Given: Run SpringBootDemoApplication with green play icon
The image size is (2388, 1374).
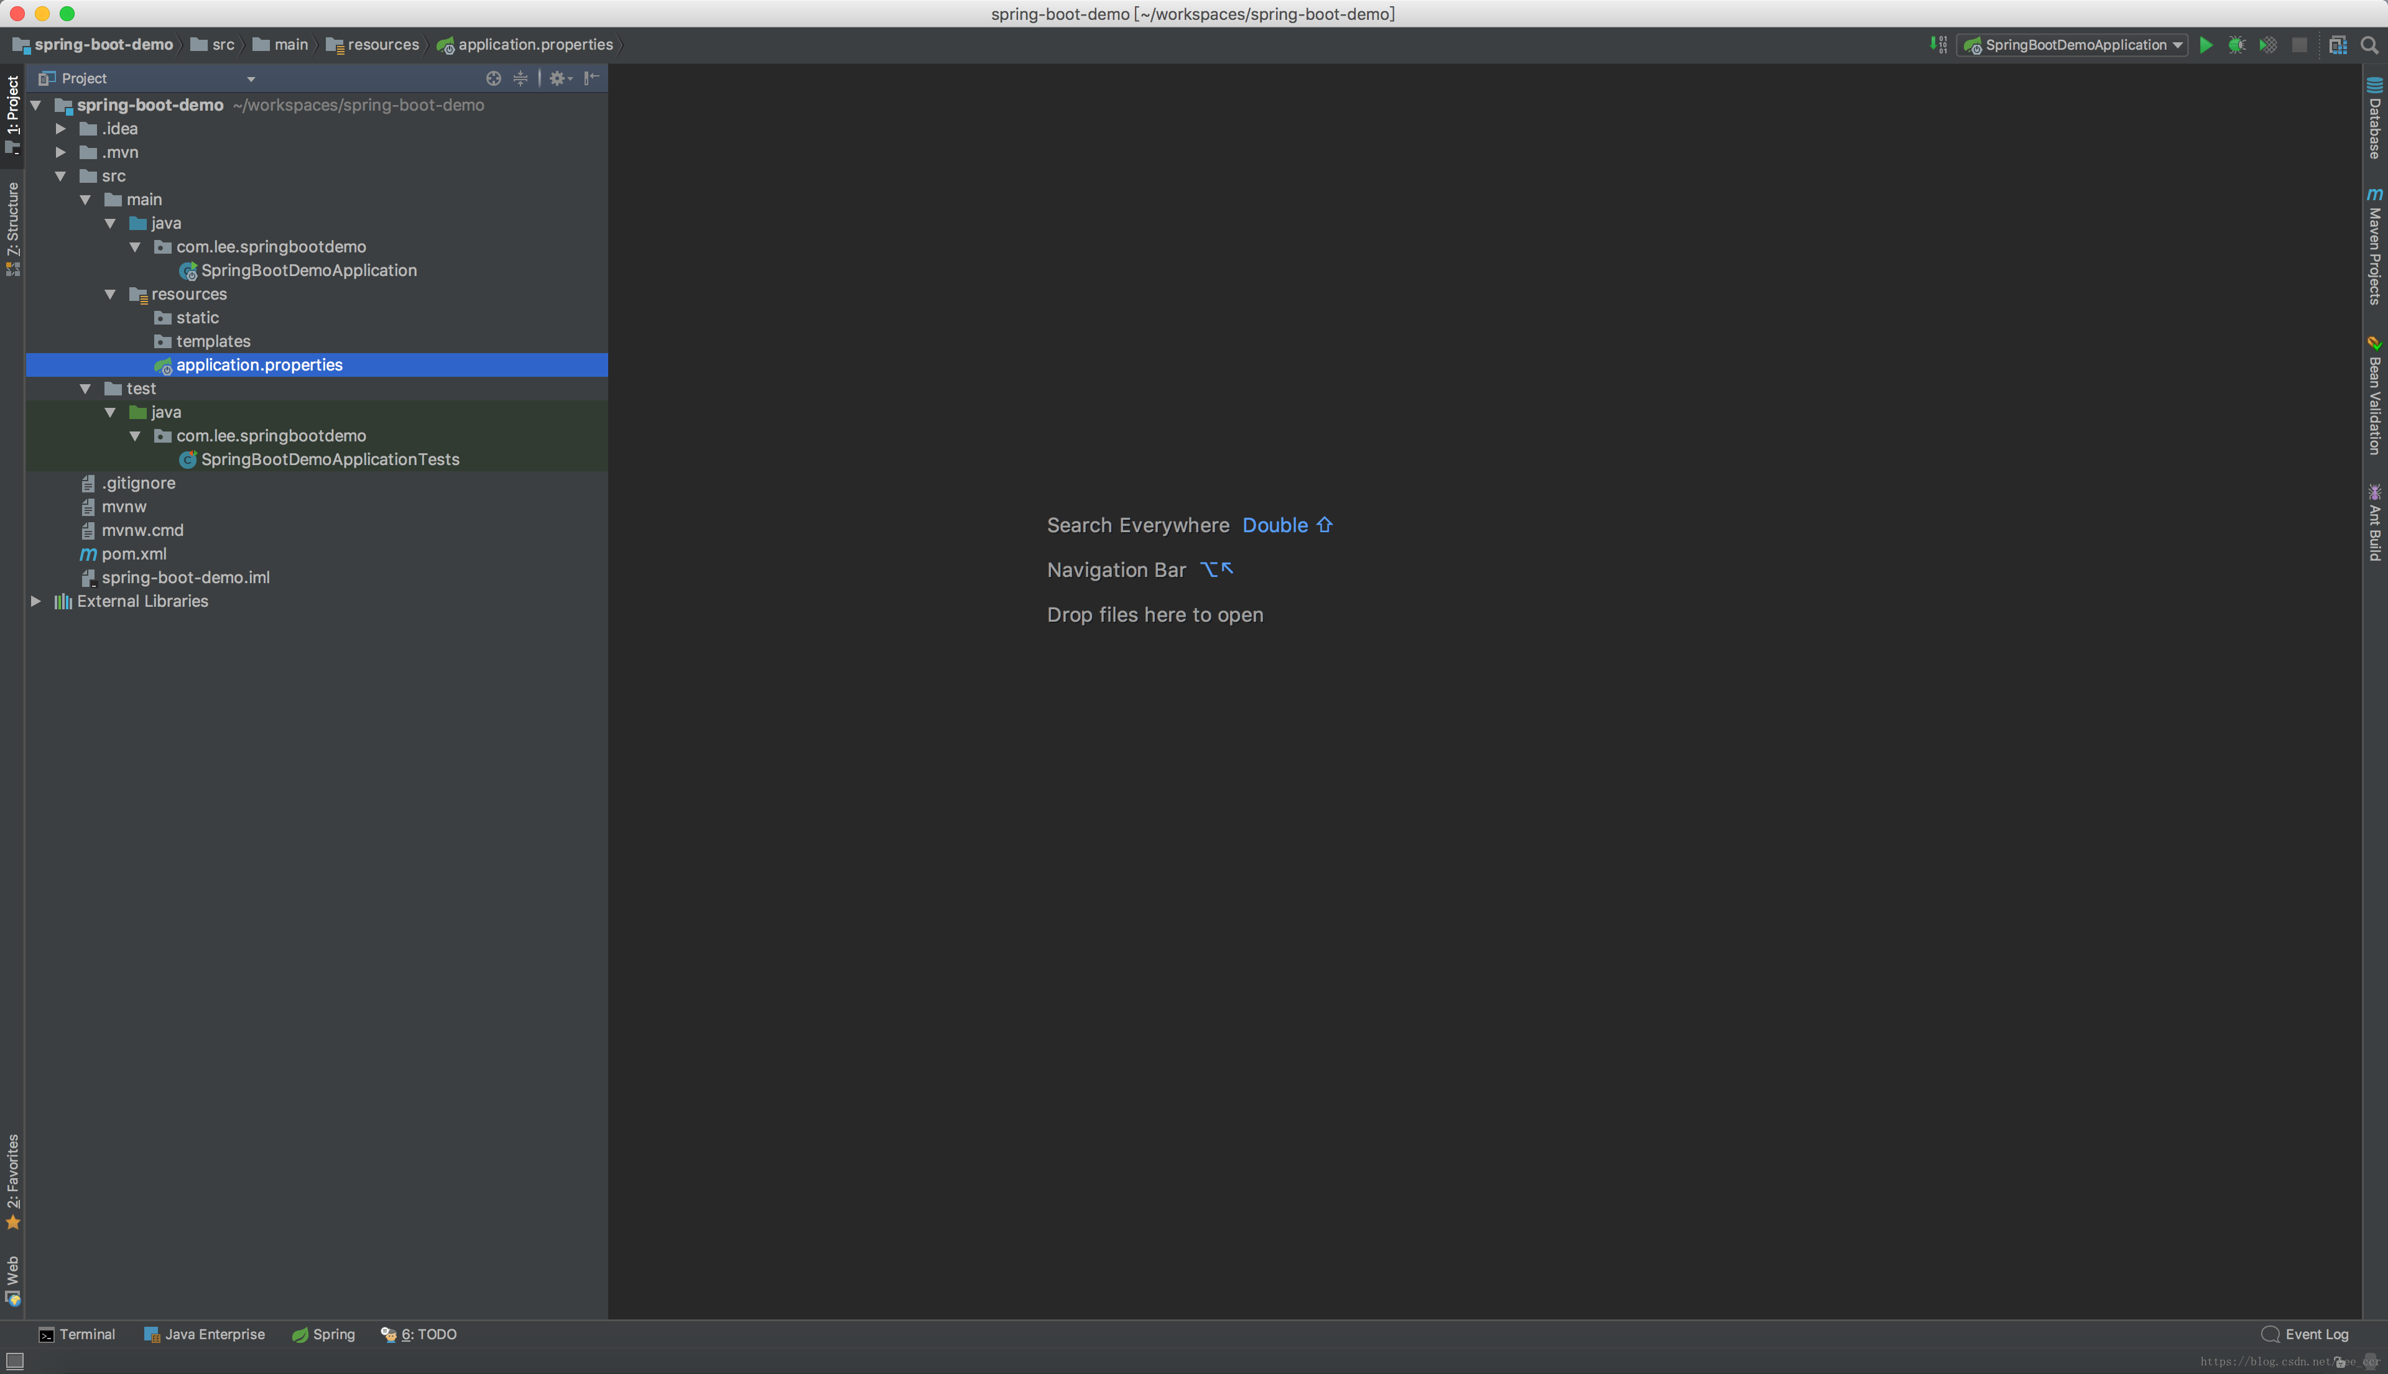Looking at the screenshot, I should coord(2206,44).
